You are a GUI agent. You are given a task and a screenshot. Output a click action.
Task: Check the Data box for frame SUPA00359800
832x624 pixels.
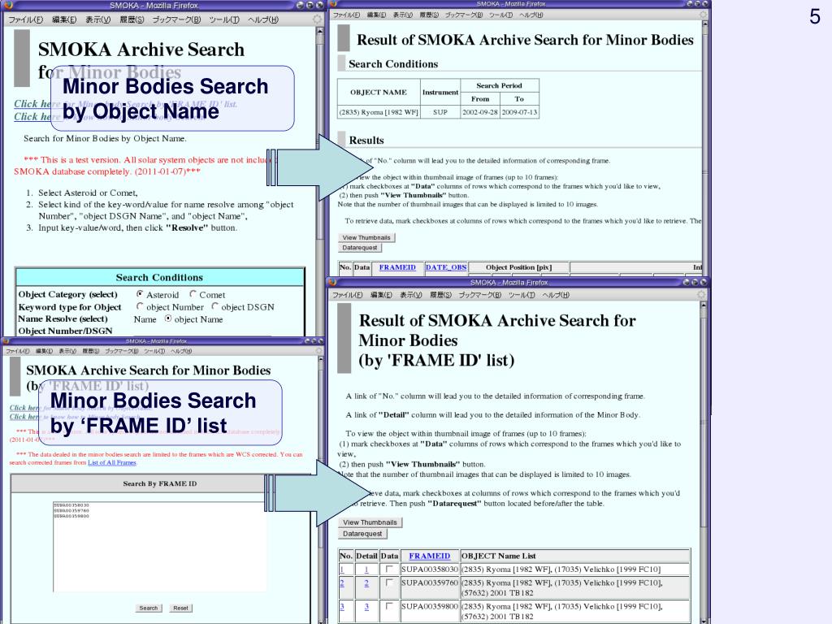[389, 606]
